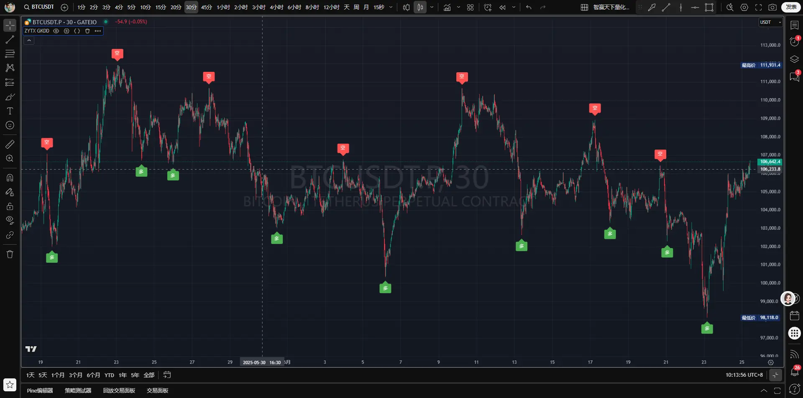Open notifications bell with 26 badge
The image size is (803, 398).
point(794,371)
